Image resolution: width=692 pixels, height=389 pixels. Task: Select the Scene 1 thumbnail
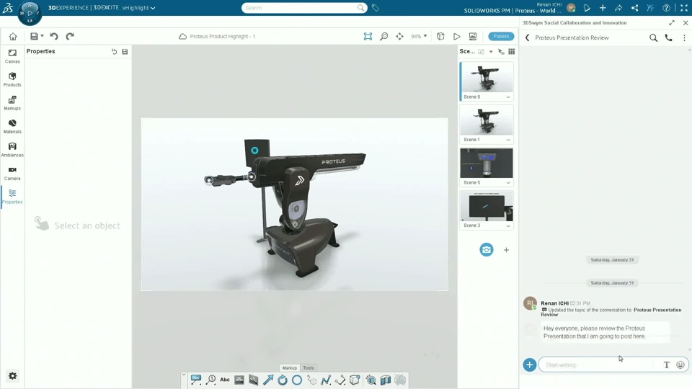[487, 120]
